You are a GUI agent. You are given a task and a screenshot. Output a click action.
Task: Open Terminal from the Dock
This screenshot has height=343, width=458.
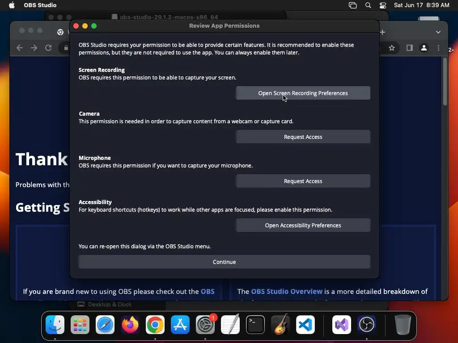255,325
